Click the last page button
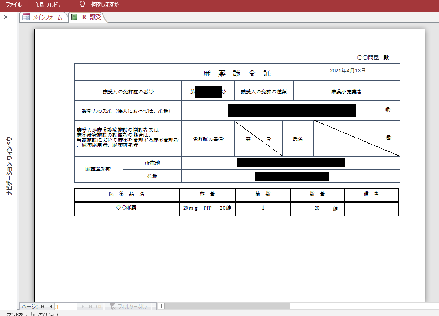The height and width of the screenshot is (316, 439). [91, 307]
